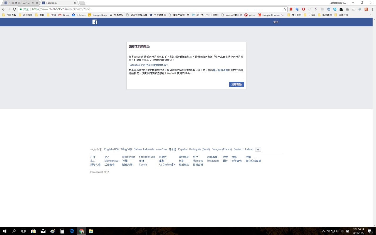376x235 pixels.
Task: Open the 公務員 bookmark folder
Action: point(309,15)
